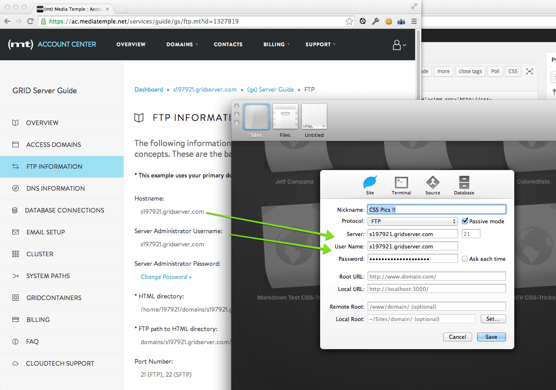Click the Overview book icon in sidebar

tap(15, 123)
